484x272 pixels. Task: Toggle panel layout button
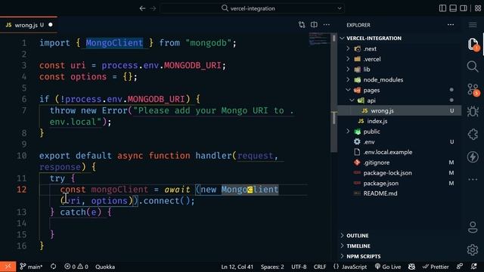(x=453, y=8)
